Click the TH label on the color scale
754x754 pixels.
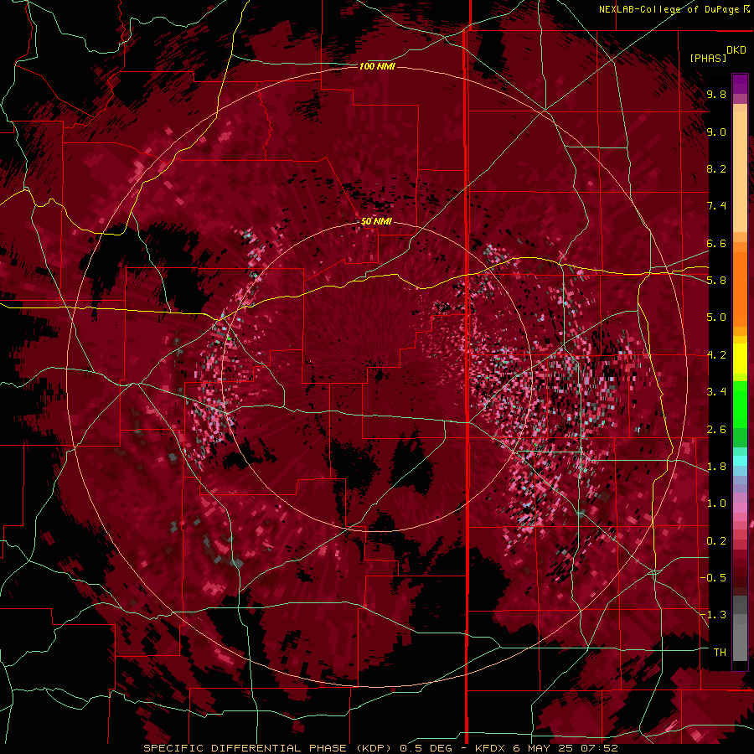click(x=720, y=653)
